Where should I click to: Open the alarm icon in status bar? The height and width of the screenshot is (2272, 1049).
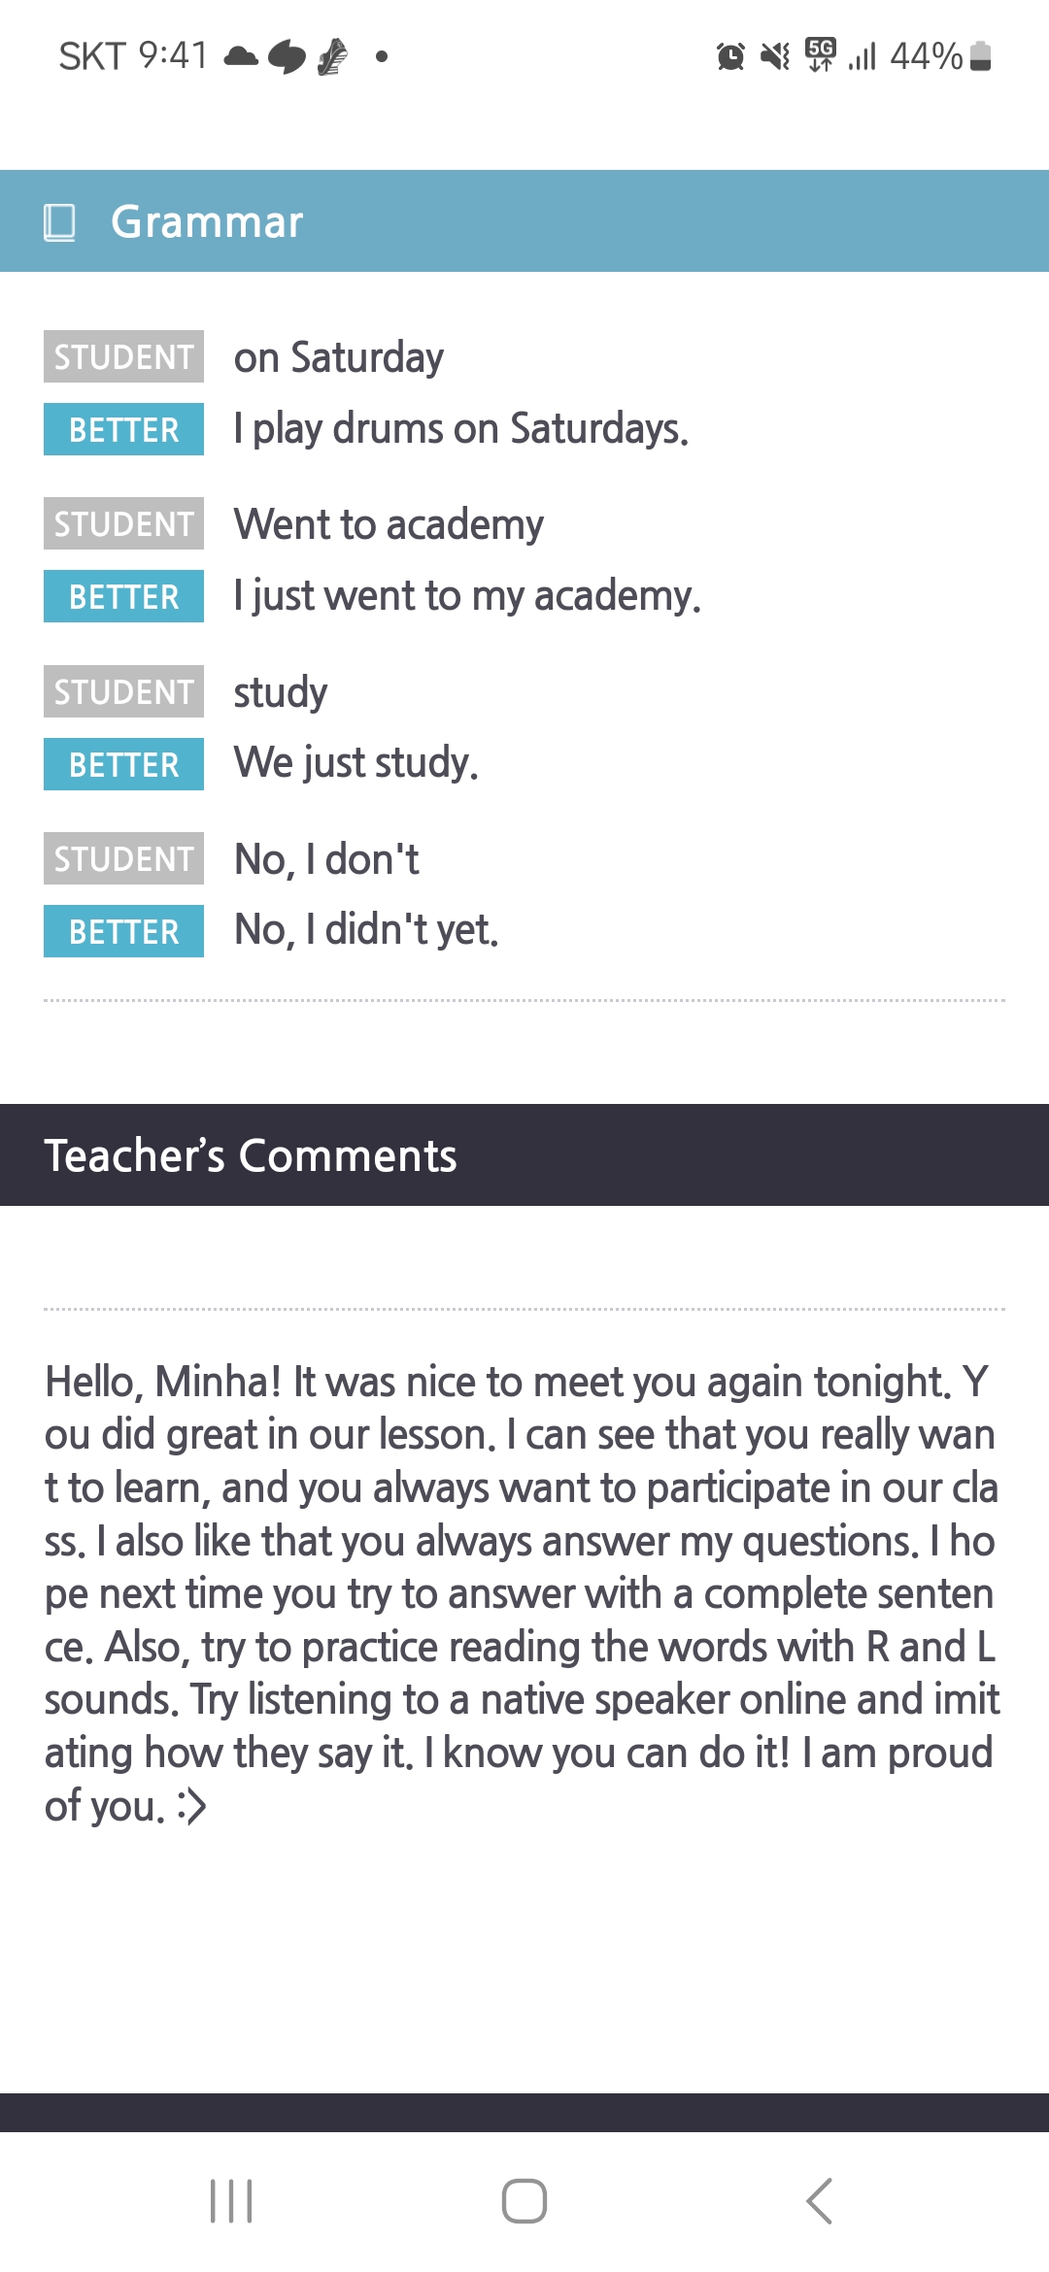730,56
